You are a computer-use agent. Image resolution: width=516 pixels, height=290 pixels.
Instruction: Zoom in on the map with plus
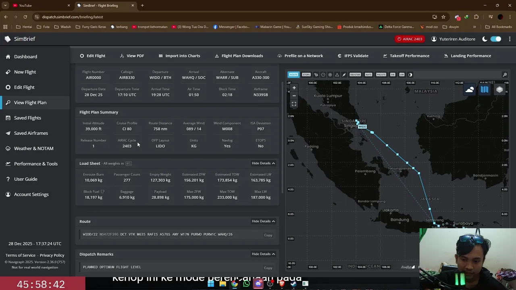pyautogui.click(x=294, y=88)
